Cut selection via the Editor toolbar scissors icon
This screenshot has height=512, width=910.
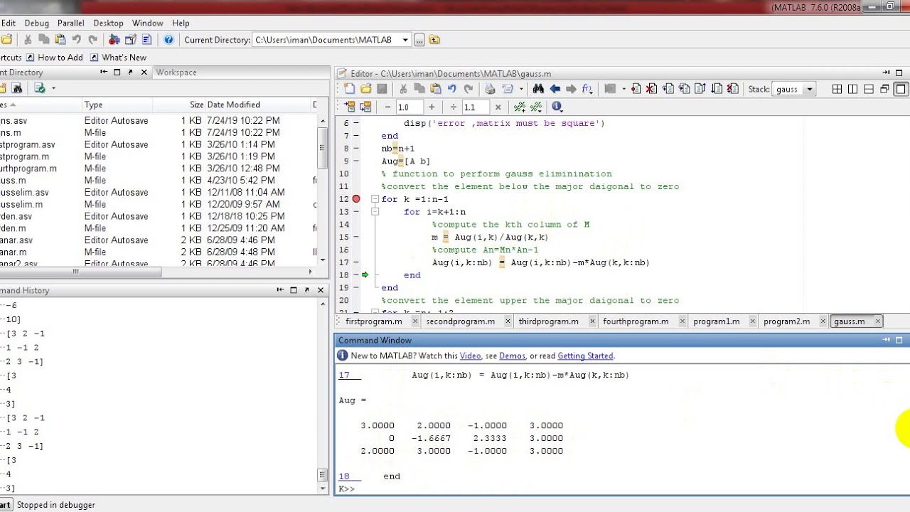point(403,89)
